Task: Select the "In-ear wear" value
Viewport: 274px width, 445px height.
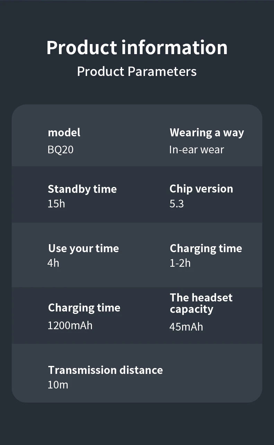Action: (x=197, y=149)
